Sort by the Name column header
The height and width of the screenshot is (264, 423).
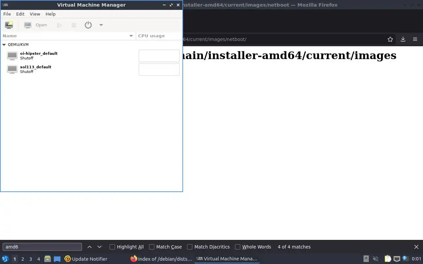68,36
